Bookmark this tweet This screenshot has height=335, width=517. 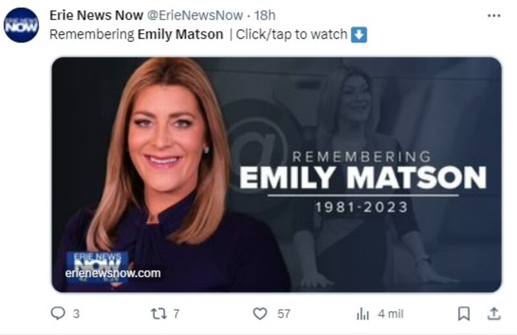pyautogui.click(x=463, y=314)
